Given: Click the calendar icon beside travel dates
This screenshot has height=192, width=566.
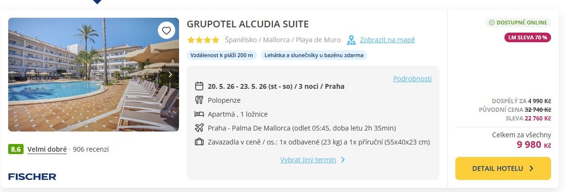Looking at the screenshot, I should click(199, 86).
